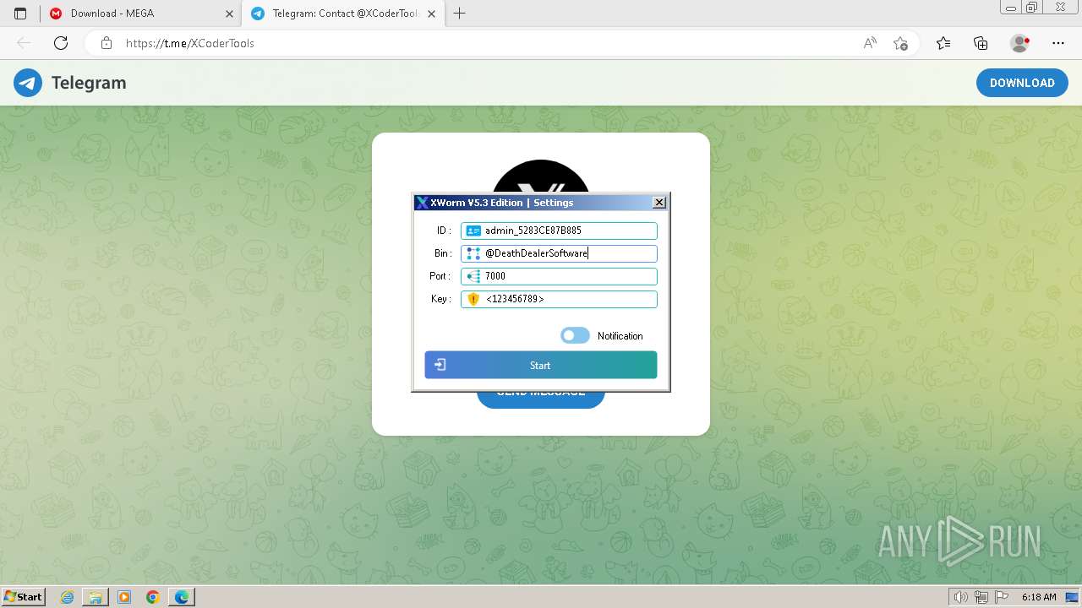
Task: Open a new browser tab
Action: 460,14
